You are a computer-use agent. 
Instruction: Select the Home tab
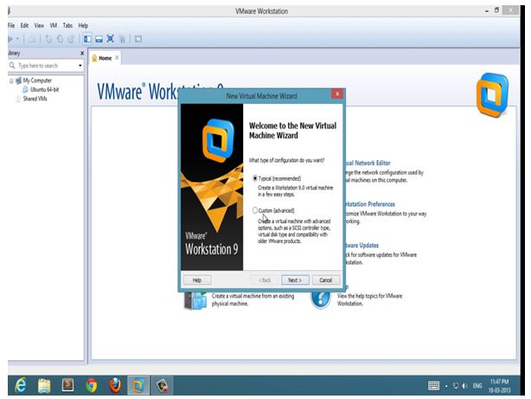pyautogui.click(x=105, y=58)
